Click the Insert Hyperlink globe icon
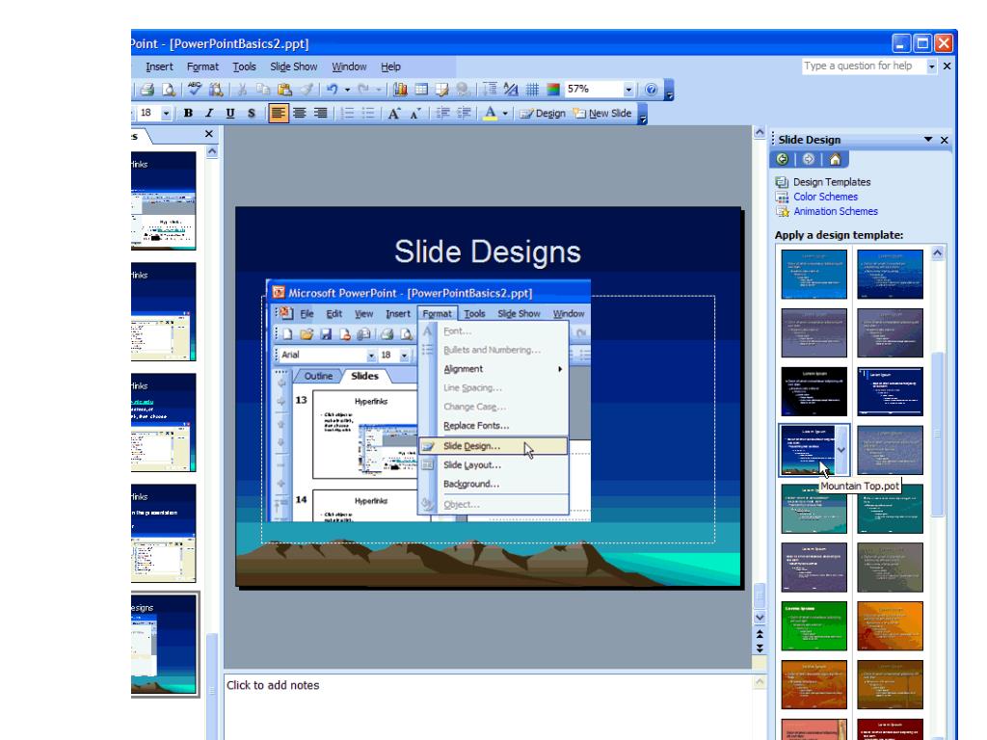Viewport: 987px width, 740px height. (464, 90)
